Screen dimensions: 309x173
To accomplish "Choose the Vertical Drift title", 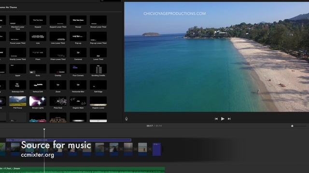I will [x=38, y=85].
